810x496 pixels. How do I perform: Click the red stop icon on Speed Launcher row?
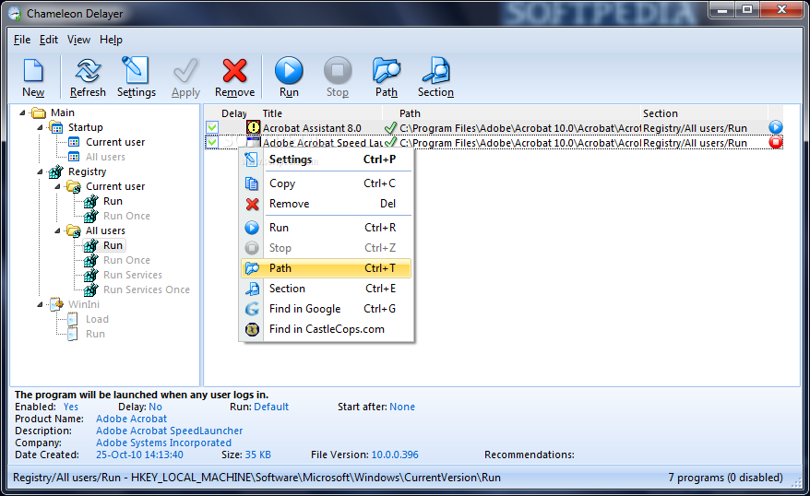click(x=775, y=142)
